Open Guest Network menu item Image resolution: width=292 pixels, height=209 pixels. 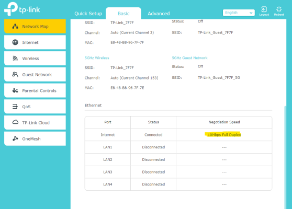(35, 75)
